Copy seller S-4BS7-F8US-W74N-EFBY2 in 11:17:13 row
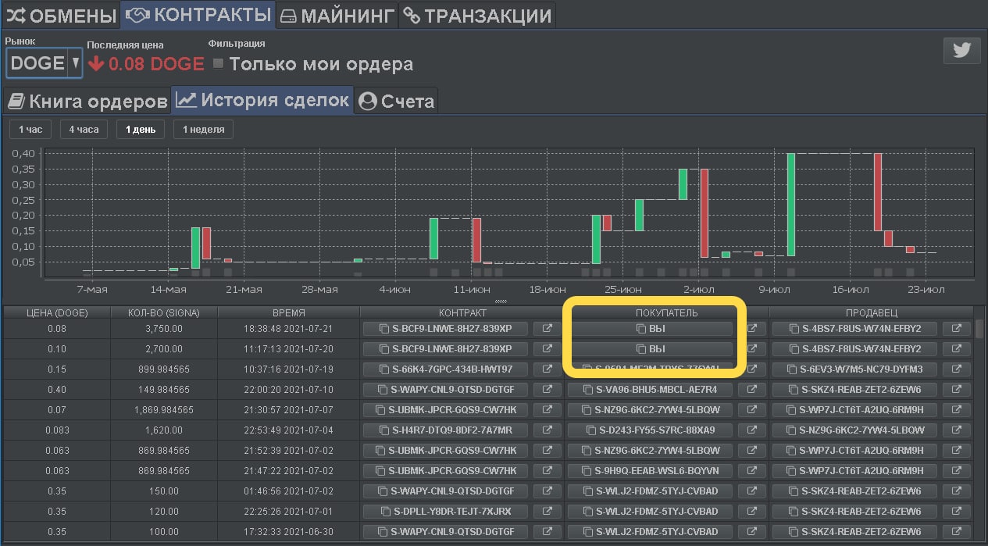This screenshot has width=988, height=546. 855,349
